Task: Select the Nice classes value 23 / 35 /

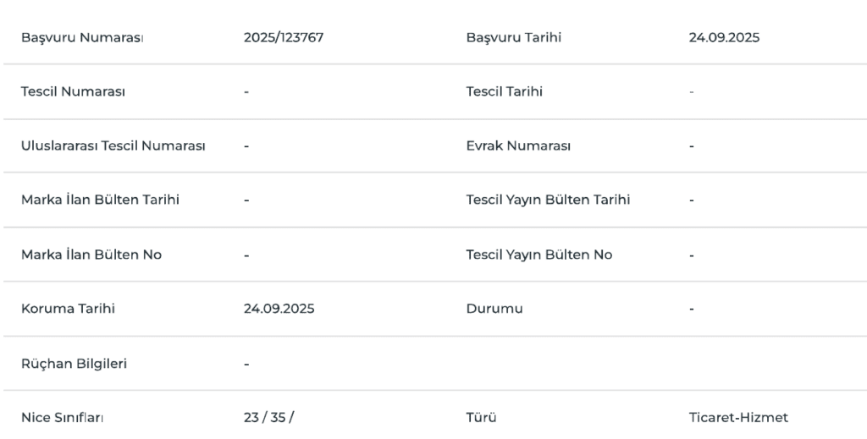Action: click(268, 418)
